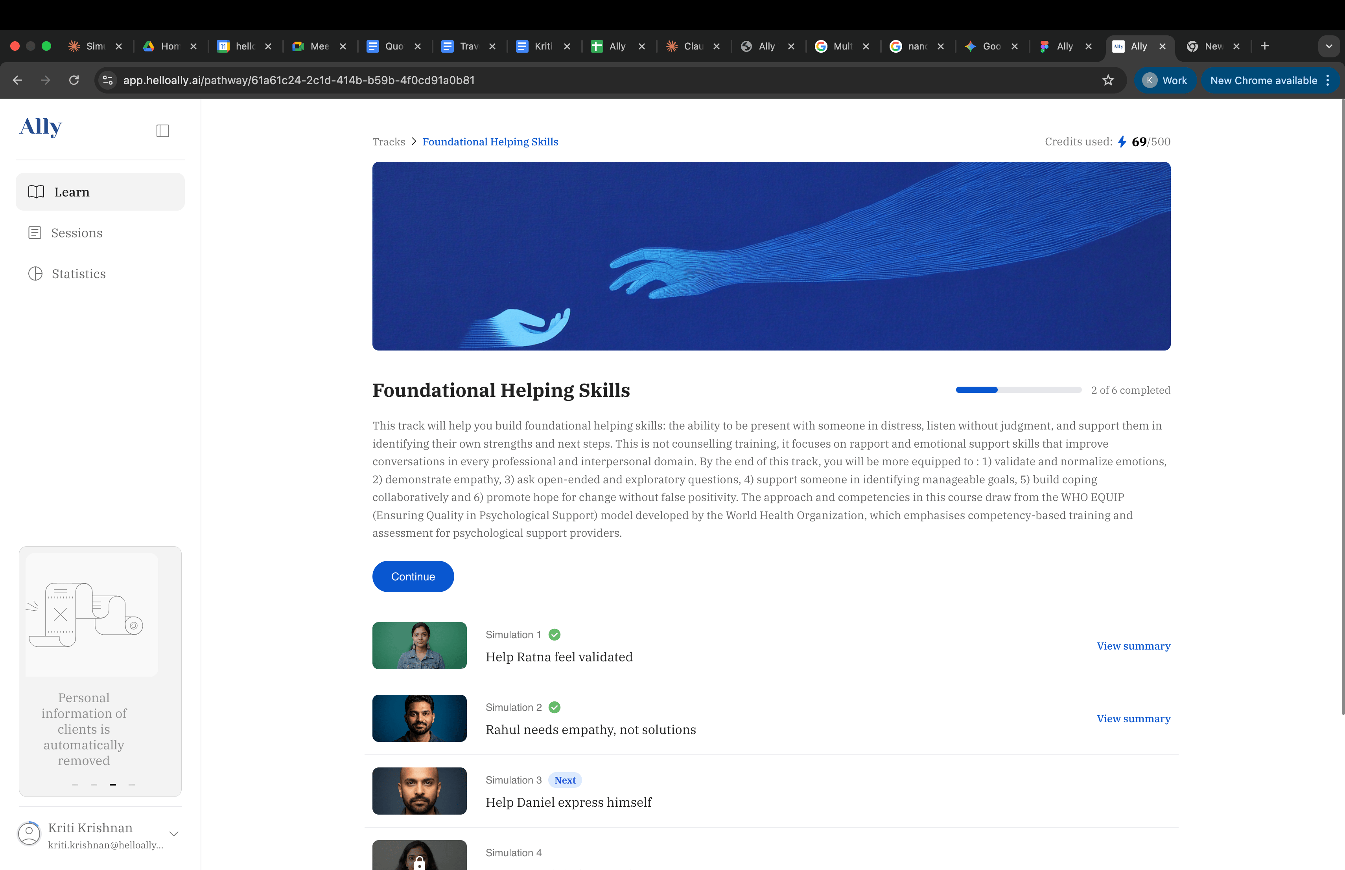Image resolution: width=1345 pixels, height=870 pixels.
Task: Click the Continue button
Action: tap(413, 576)
